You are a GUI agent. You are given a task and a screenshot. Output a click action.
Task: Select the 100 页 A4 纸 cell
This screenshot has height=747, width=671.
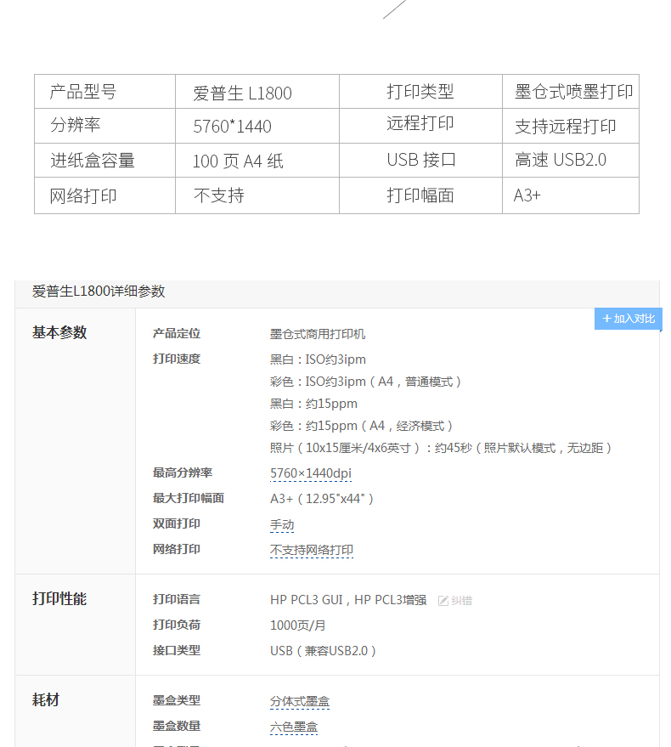257,161
